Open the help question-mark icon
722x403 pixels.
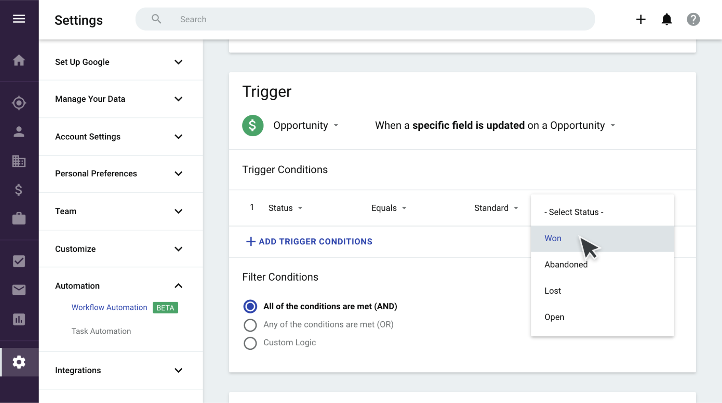coord(693,19)
